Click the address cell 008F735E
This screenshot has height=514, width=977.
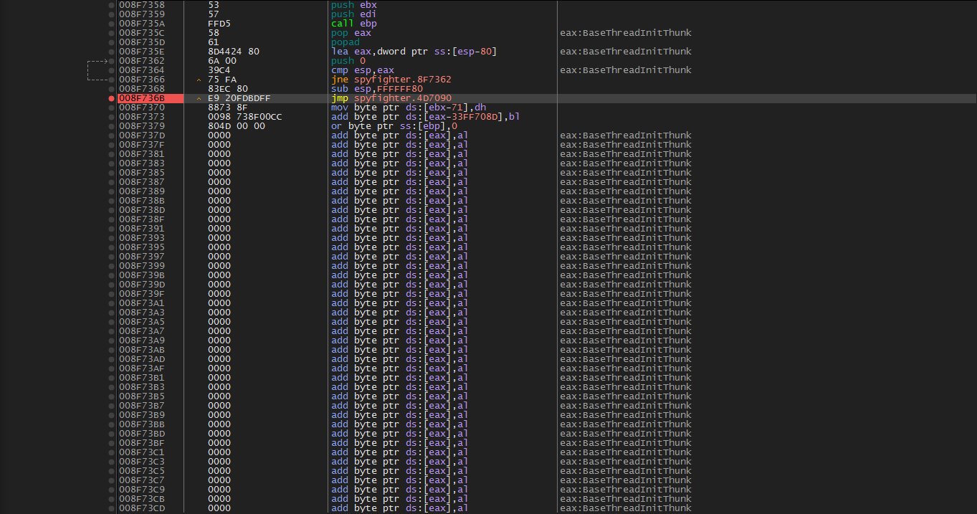(x=141, y=52)
